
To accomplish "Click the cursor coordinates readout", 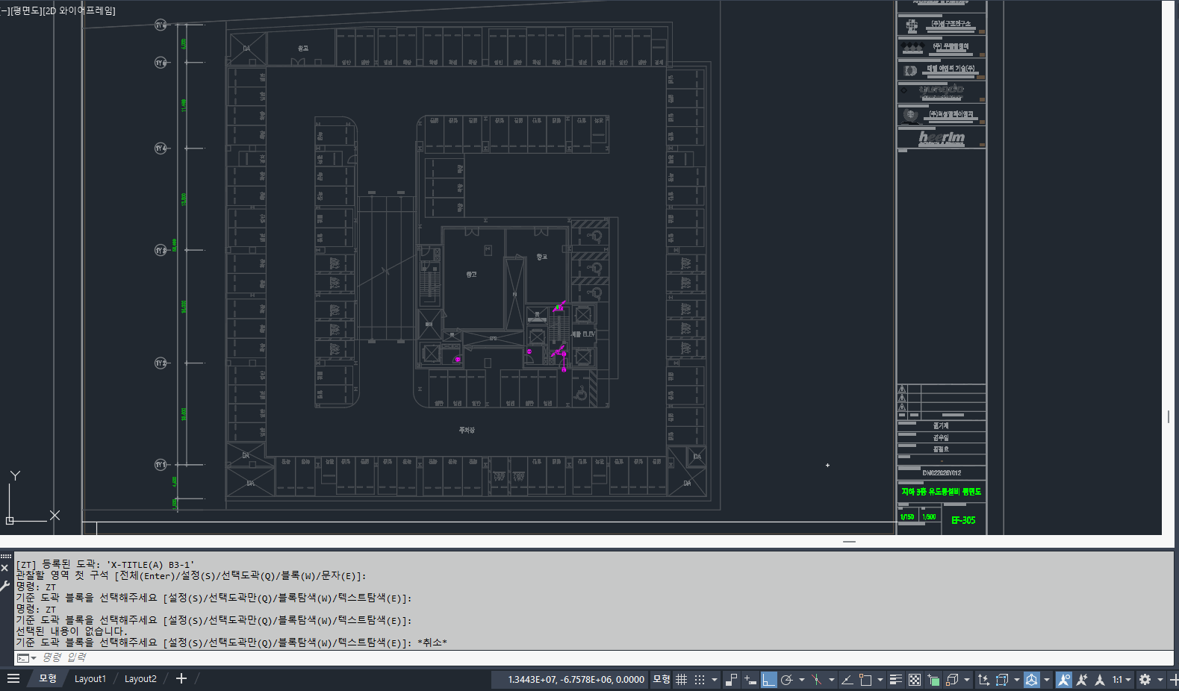I will [576, 680].
